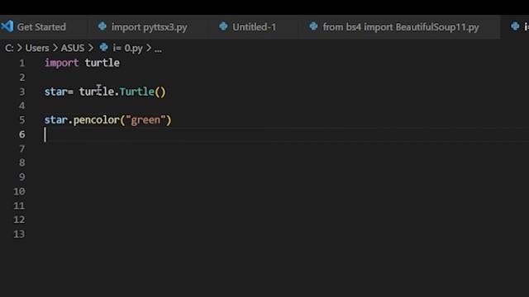Open the Get Started tab
This screenshot has height=297, width=529.
coord(41,27)
